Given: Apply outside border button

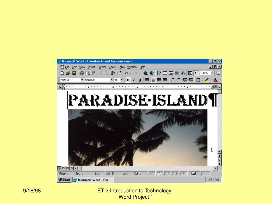Looking at the screenshot, I should tap(198, 80).
